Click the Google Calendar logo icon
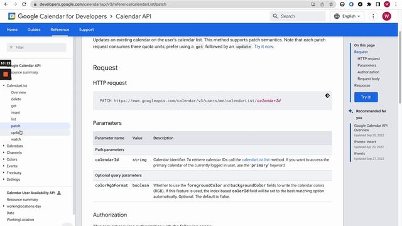This screenshot has height=226, width=402. pyautogui.click(x=11, y=16)
